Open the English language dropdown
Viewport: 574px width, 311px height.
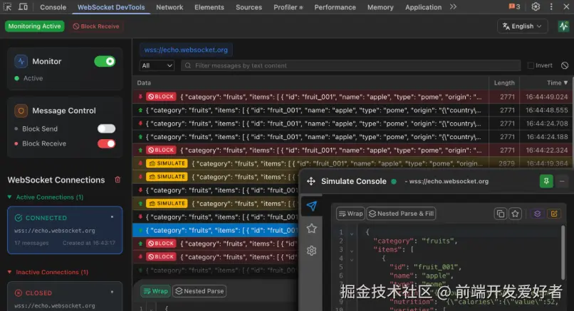523,26
